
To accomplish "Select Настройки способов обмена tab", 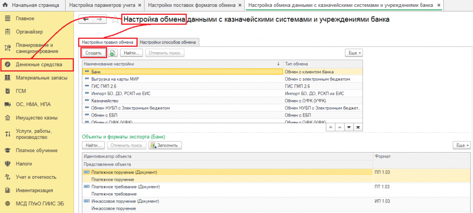I will (x=168, y=42).
